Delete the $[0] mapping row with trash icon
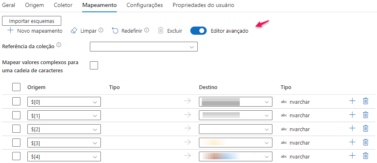Screen dimensions: 377x163 coord(366,101)
